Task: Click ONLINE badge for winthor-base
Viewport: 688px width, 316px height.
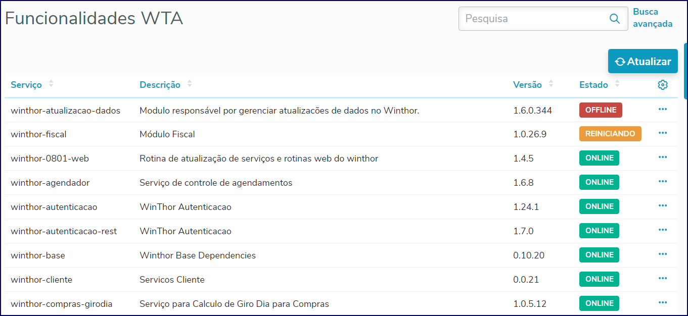Action: tap(599, 255)
